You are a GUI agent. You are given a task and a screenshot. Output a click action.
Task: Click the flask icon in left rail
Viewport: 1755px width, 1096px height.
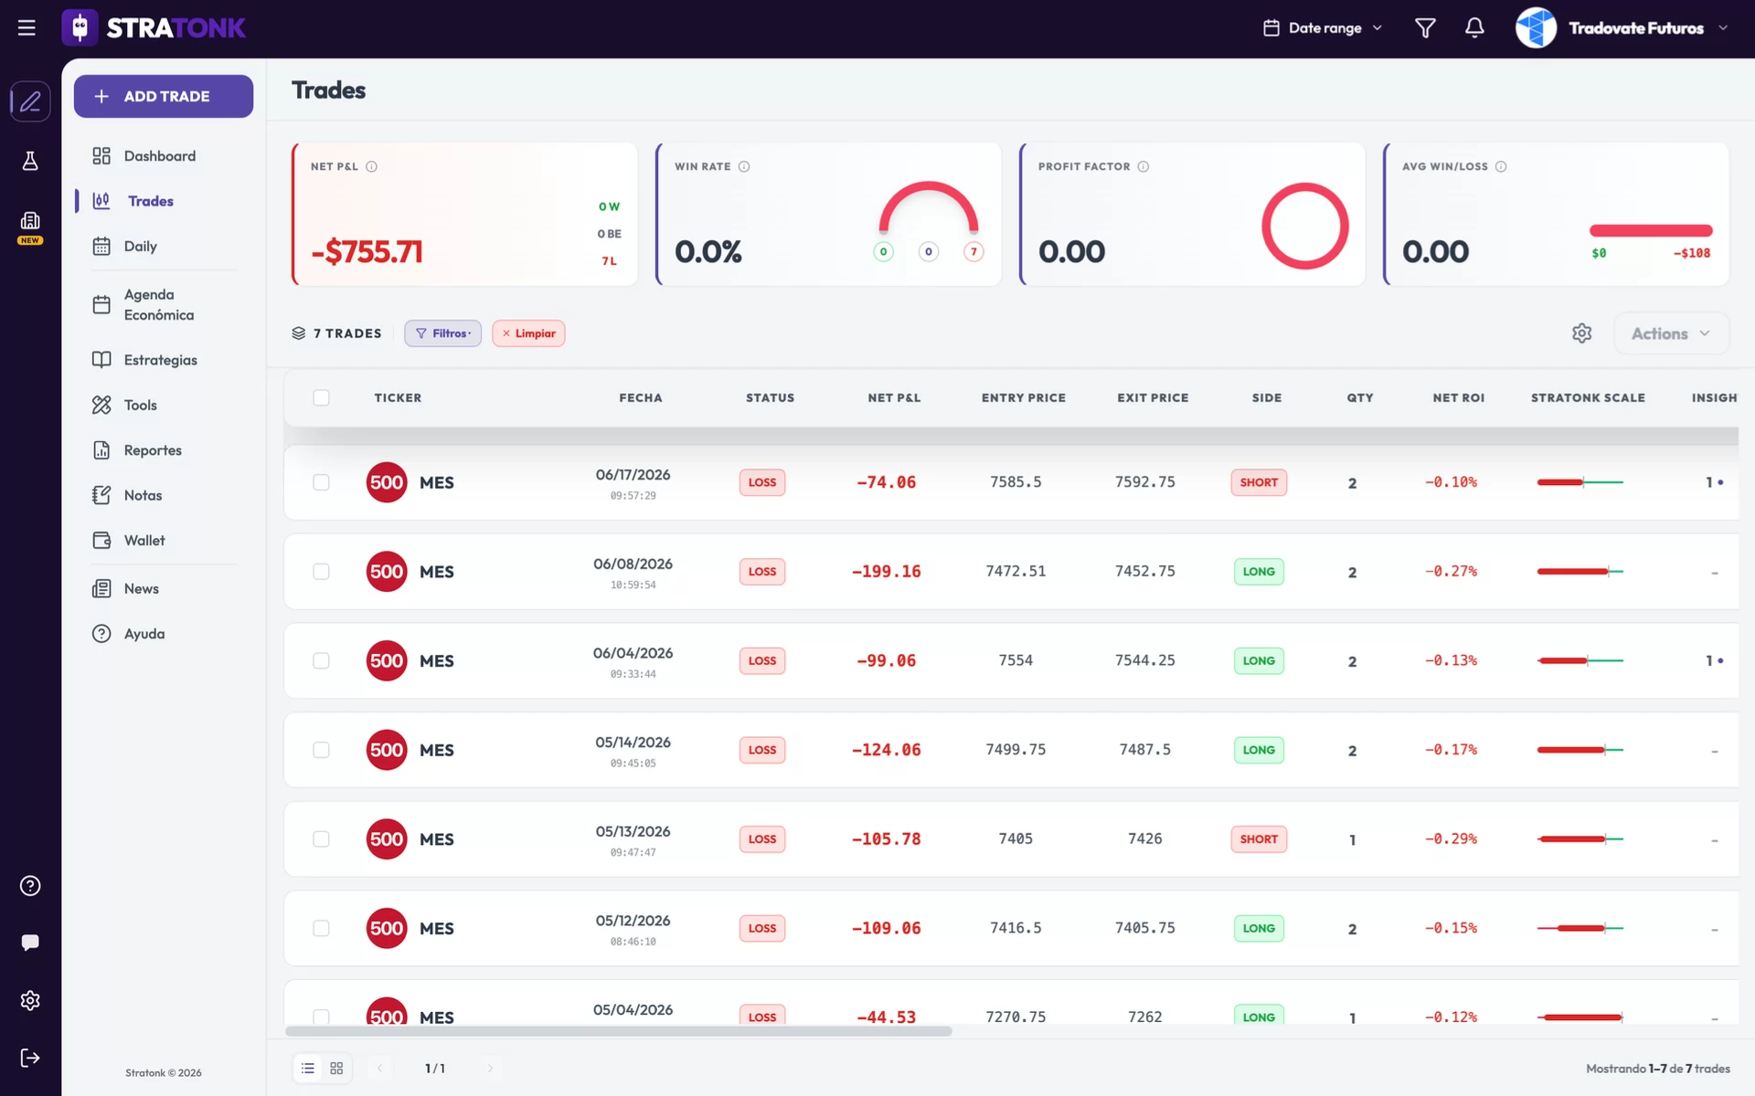[x=30, y=161]
